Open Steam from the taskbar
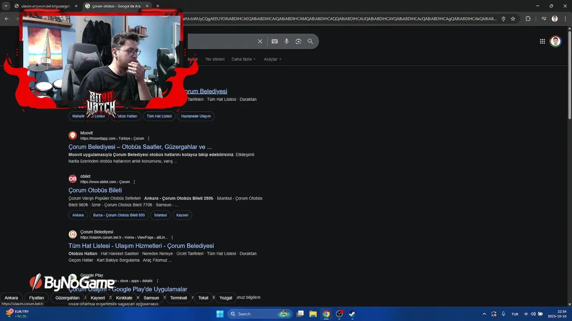The height and width of the screenshot is (321, 572). point(352,314)
